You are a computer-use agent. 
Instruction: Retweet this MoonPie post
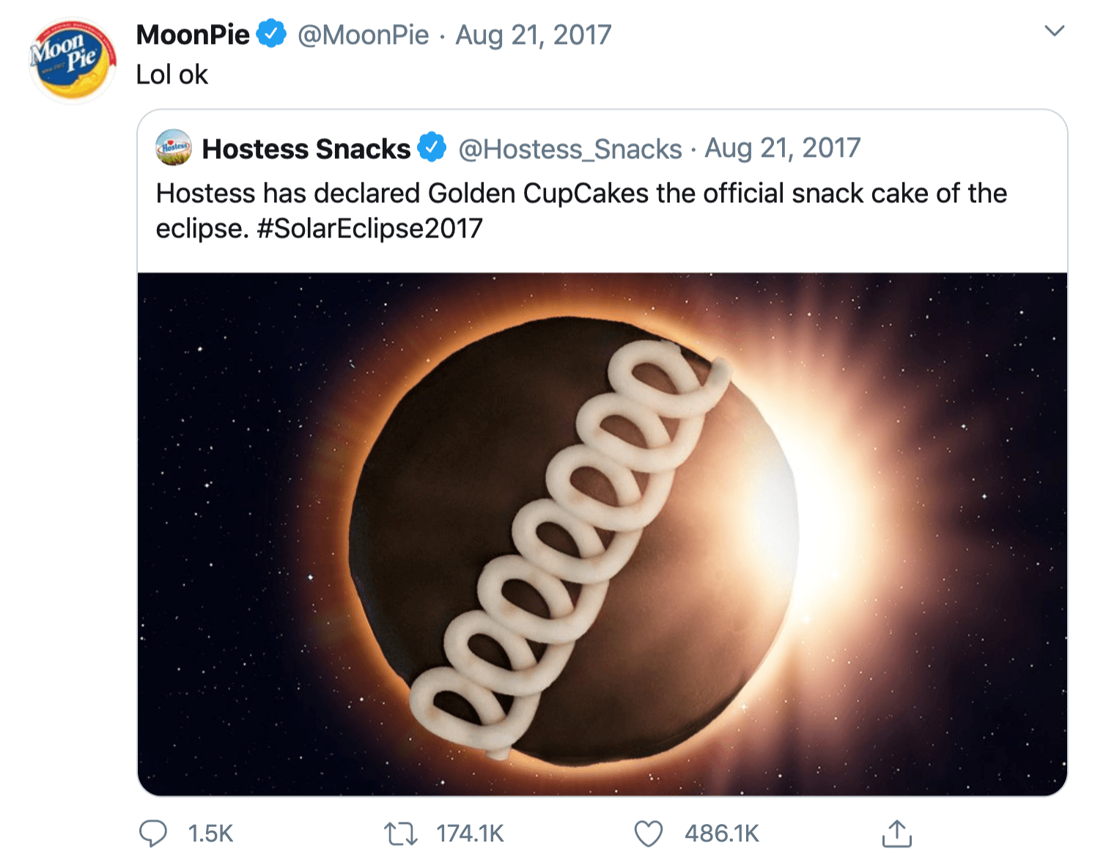400,833
